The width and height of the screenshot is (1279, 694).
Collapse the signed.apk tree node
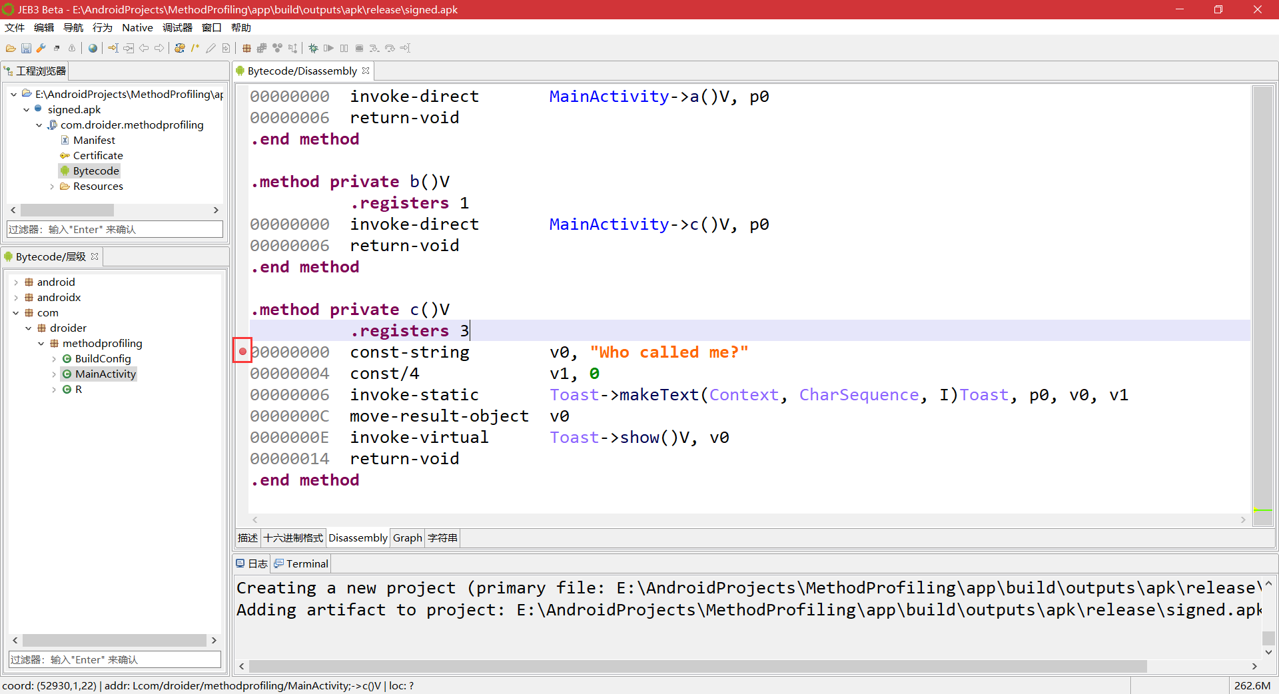click(x=26, y=110)
